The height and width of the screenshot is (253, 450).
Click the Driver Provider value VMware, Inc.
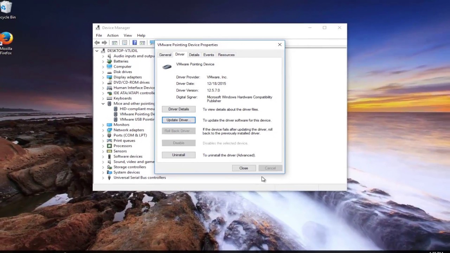coord(217,77)
